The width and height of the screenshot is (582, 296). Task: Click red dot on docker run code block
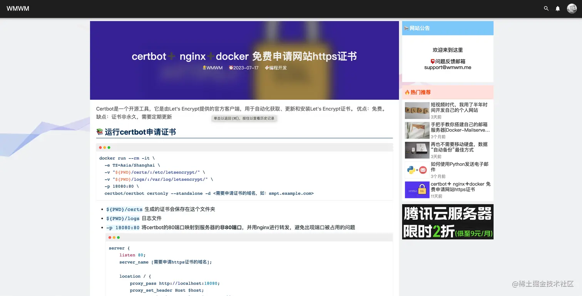[x=100, y=147]
